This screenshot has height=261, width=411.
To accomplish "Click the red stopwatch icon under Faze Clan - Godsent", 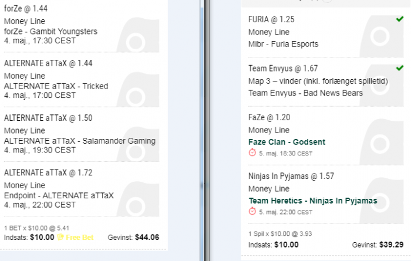I will click(x=252, y=152).
